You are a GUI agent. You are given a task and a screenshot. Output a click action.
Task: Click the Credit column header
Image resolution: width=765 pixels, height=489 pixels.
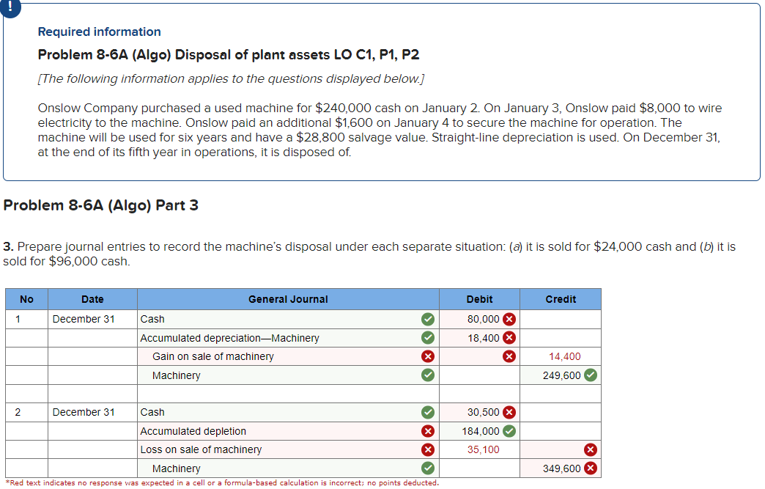point(561,299)
